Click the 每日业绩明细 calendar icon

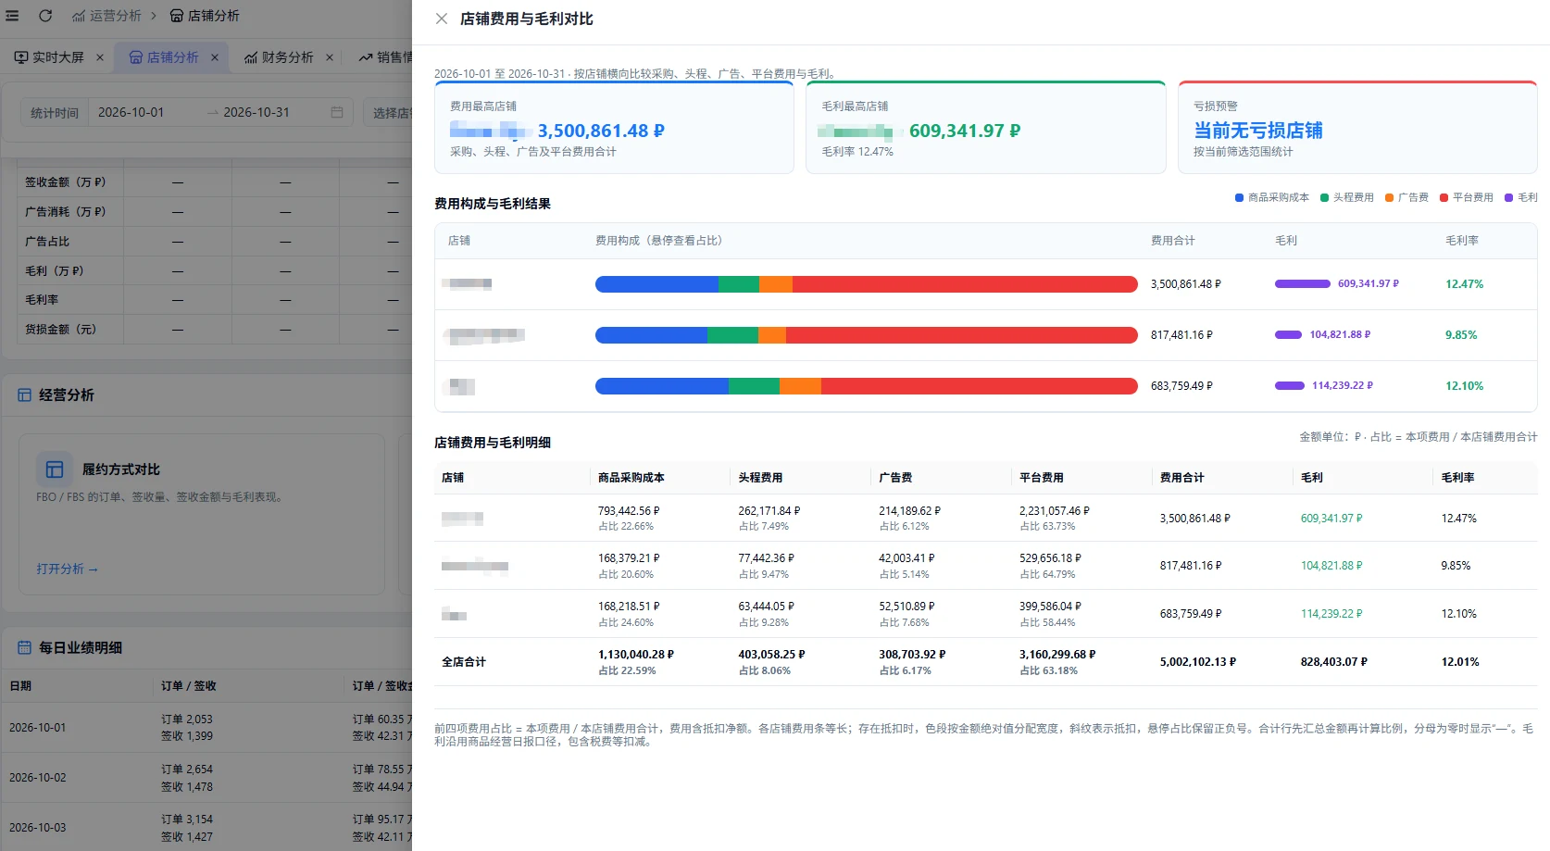click(x=24, y=648)
